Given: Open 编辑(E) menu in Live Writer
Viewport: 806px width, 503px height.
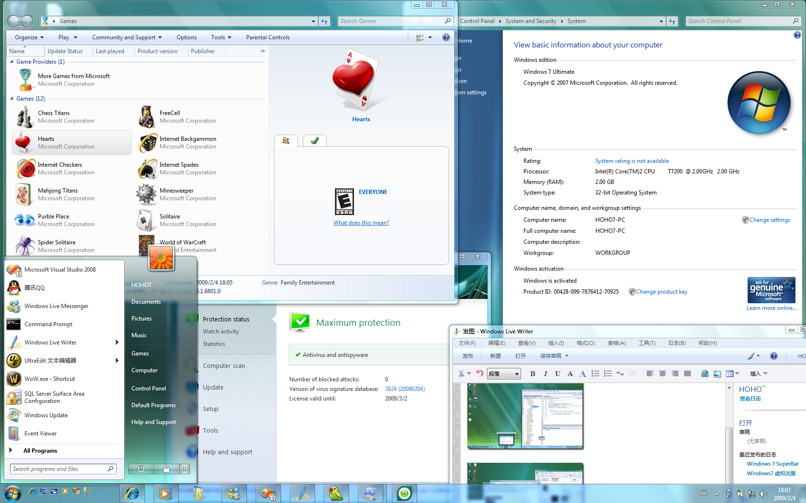Looking at the screenshot, I should [497, 343].
